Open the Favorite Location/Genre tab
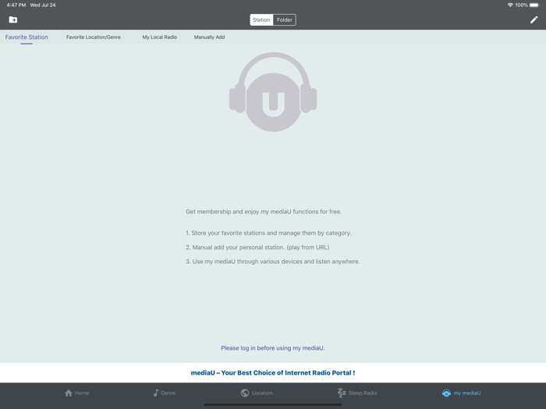Screen dimensions: 546x409 [94, 37]
